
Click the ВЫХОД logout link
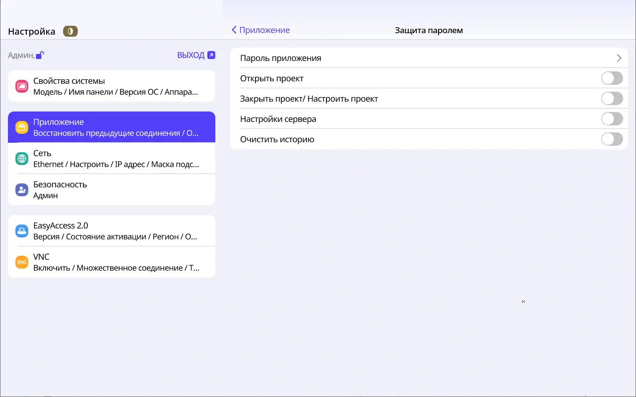191,55
